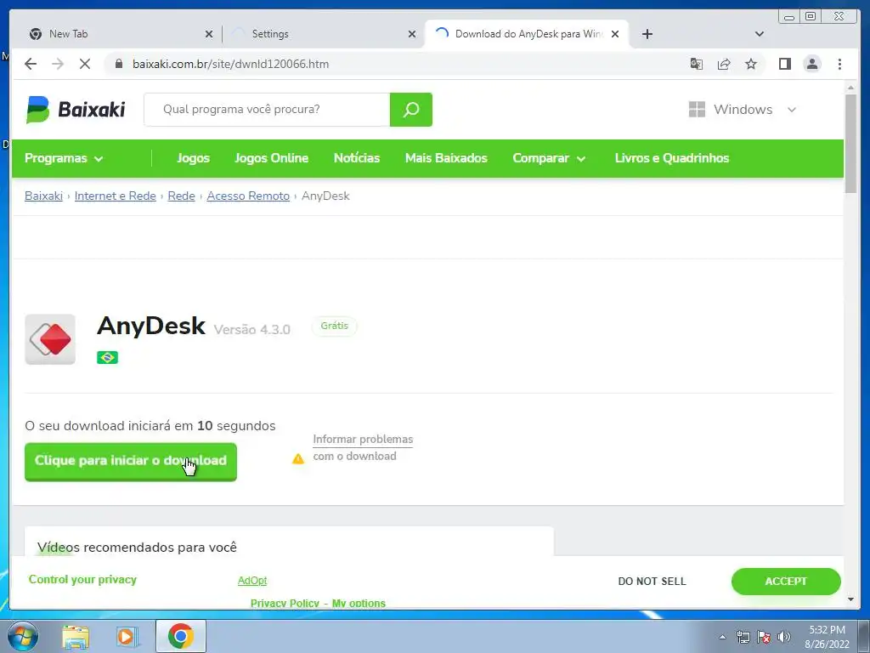The image size is (870, 653).
Task: Focus the 'Qual programa você procura?' search field
Action: (x=267, y=110)
